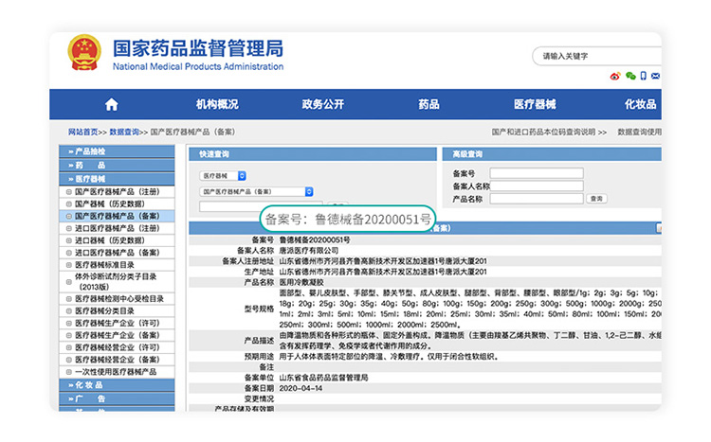
Task: Open 政务公开 in the navigation bar
Action: (323, 104)
